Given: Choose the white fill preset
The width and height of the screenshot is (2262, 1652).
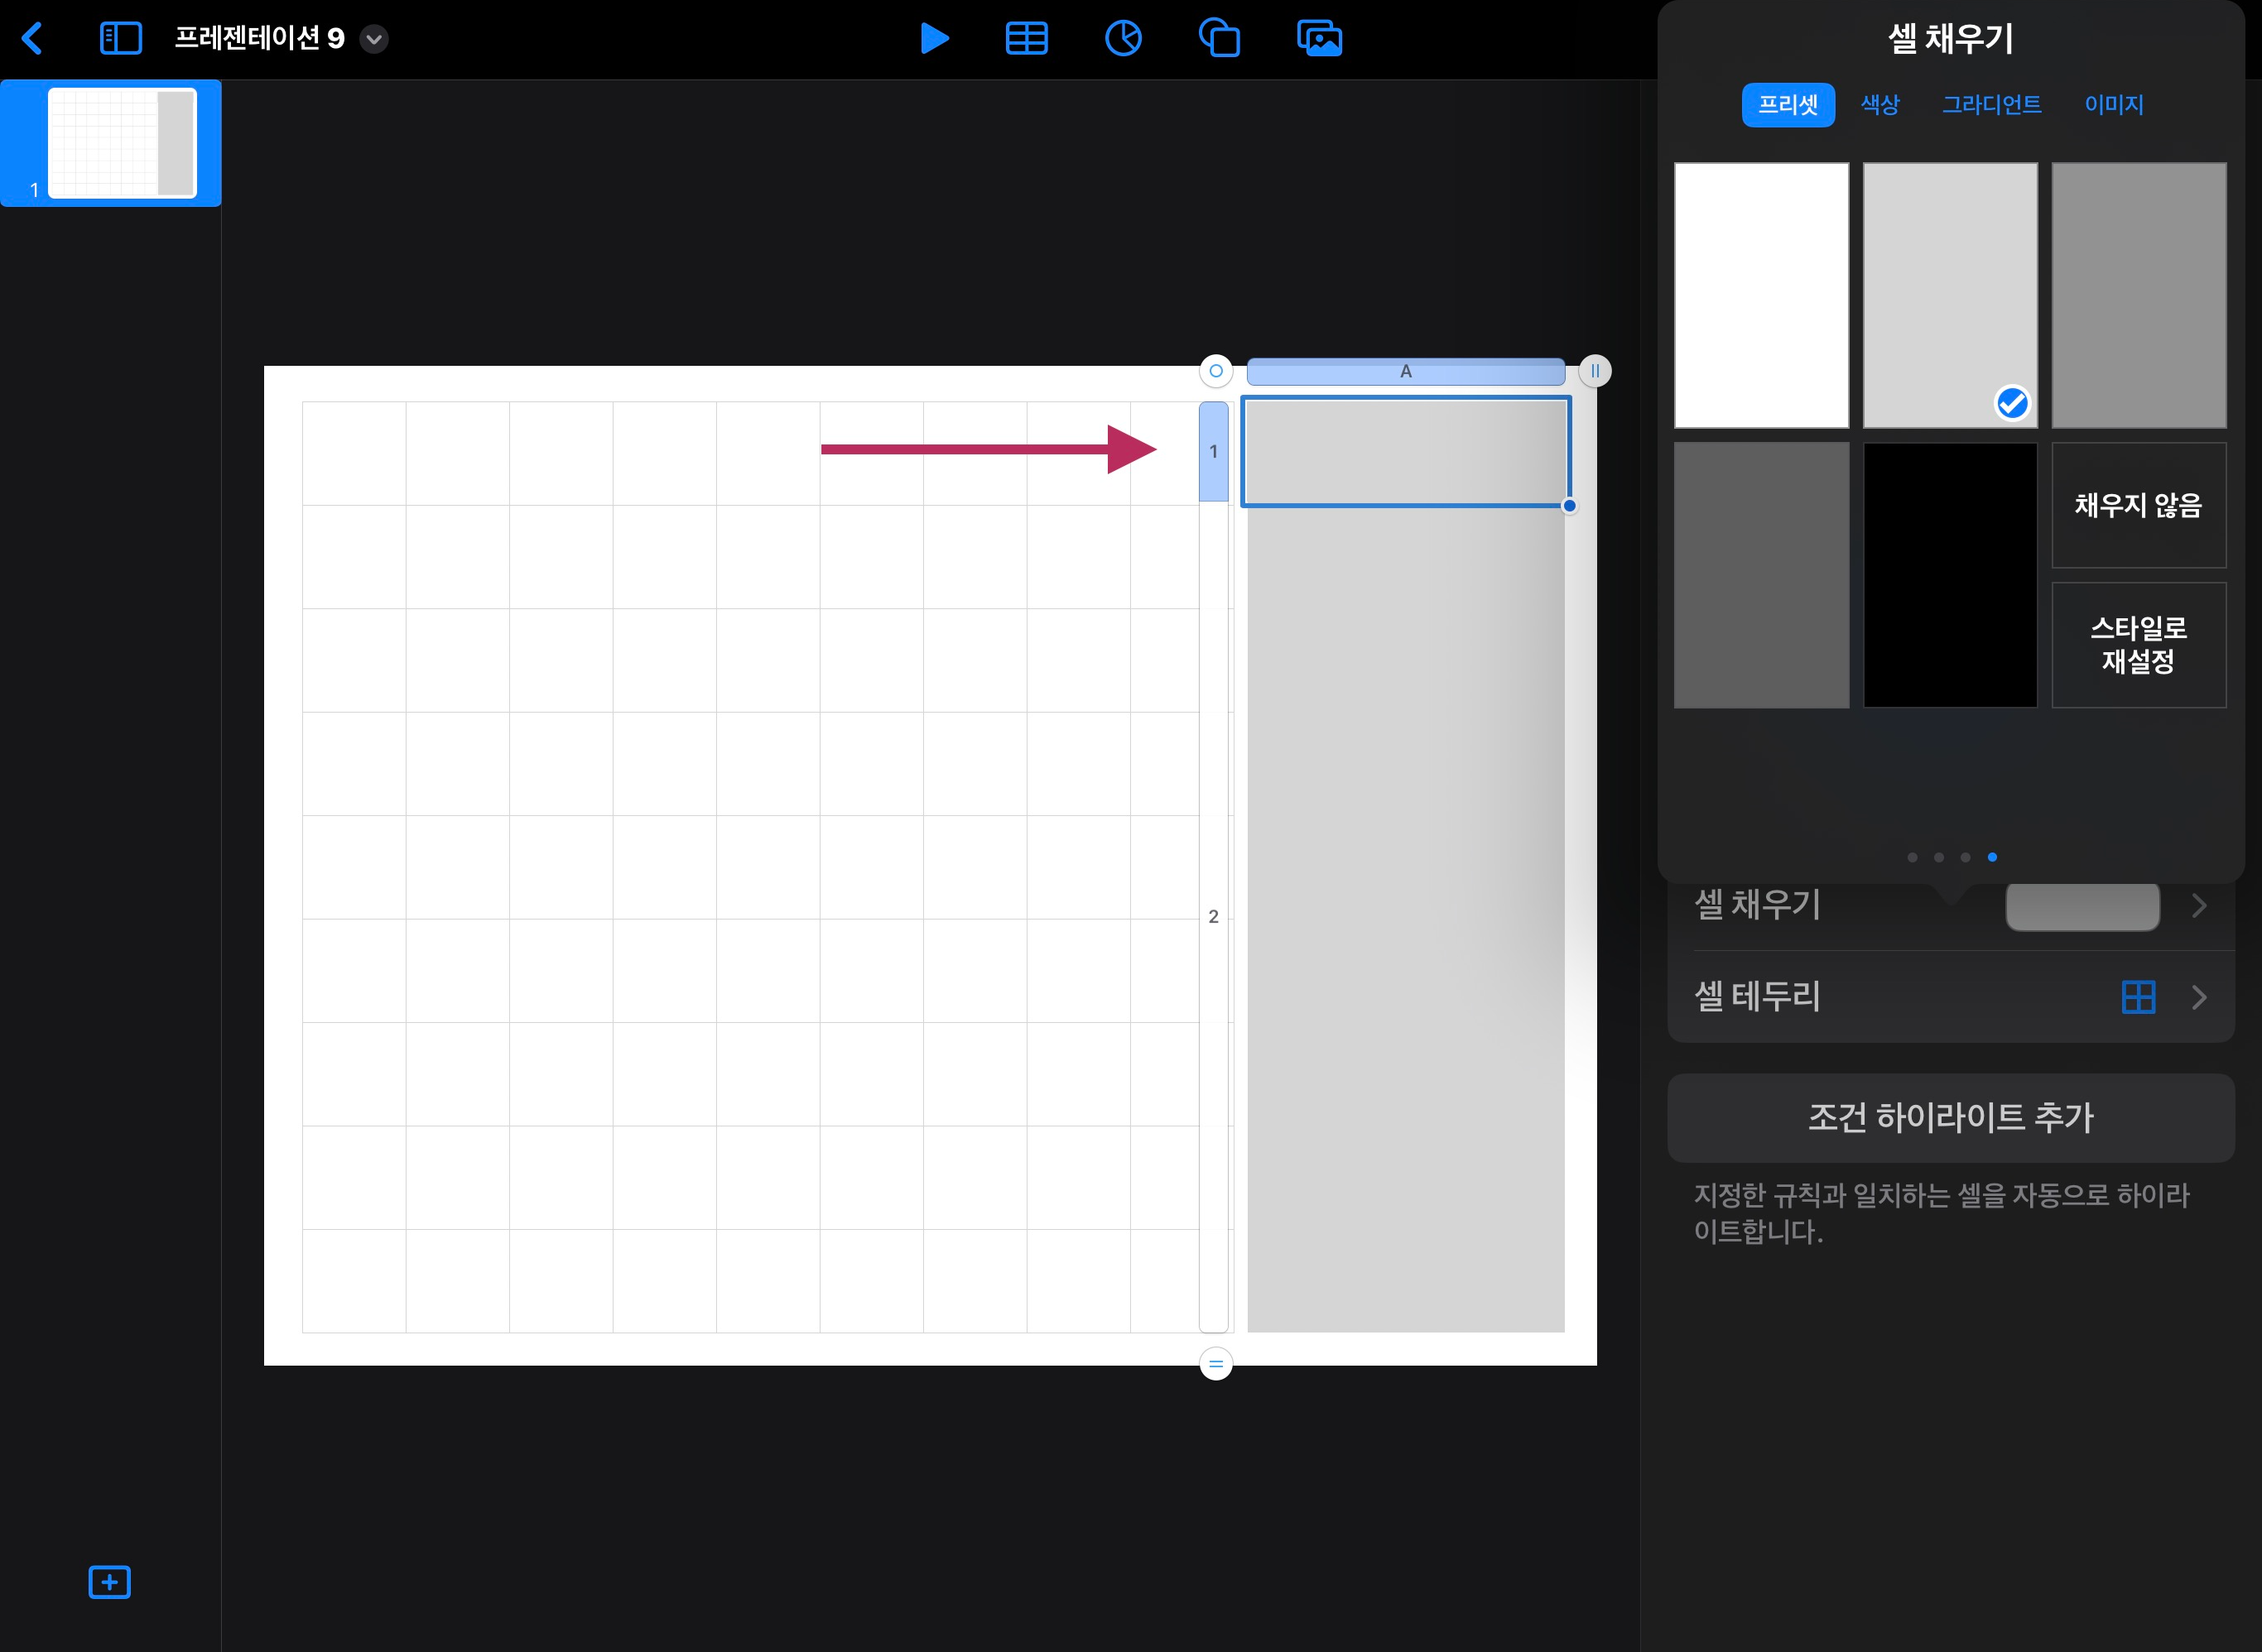Looking at the screenshot, I should coord(1761,295).
